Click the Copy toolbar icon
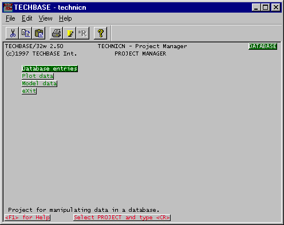 tap(26, 33)
